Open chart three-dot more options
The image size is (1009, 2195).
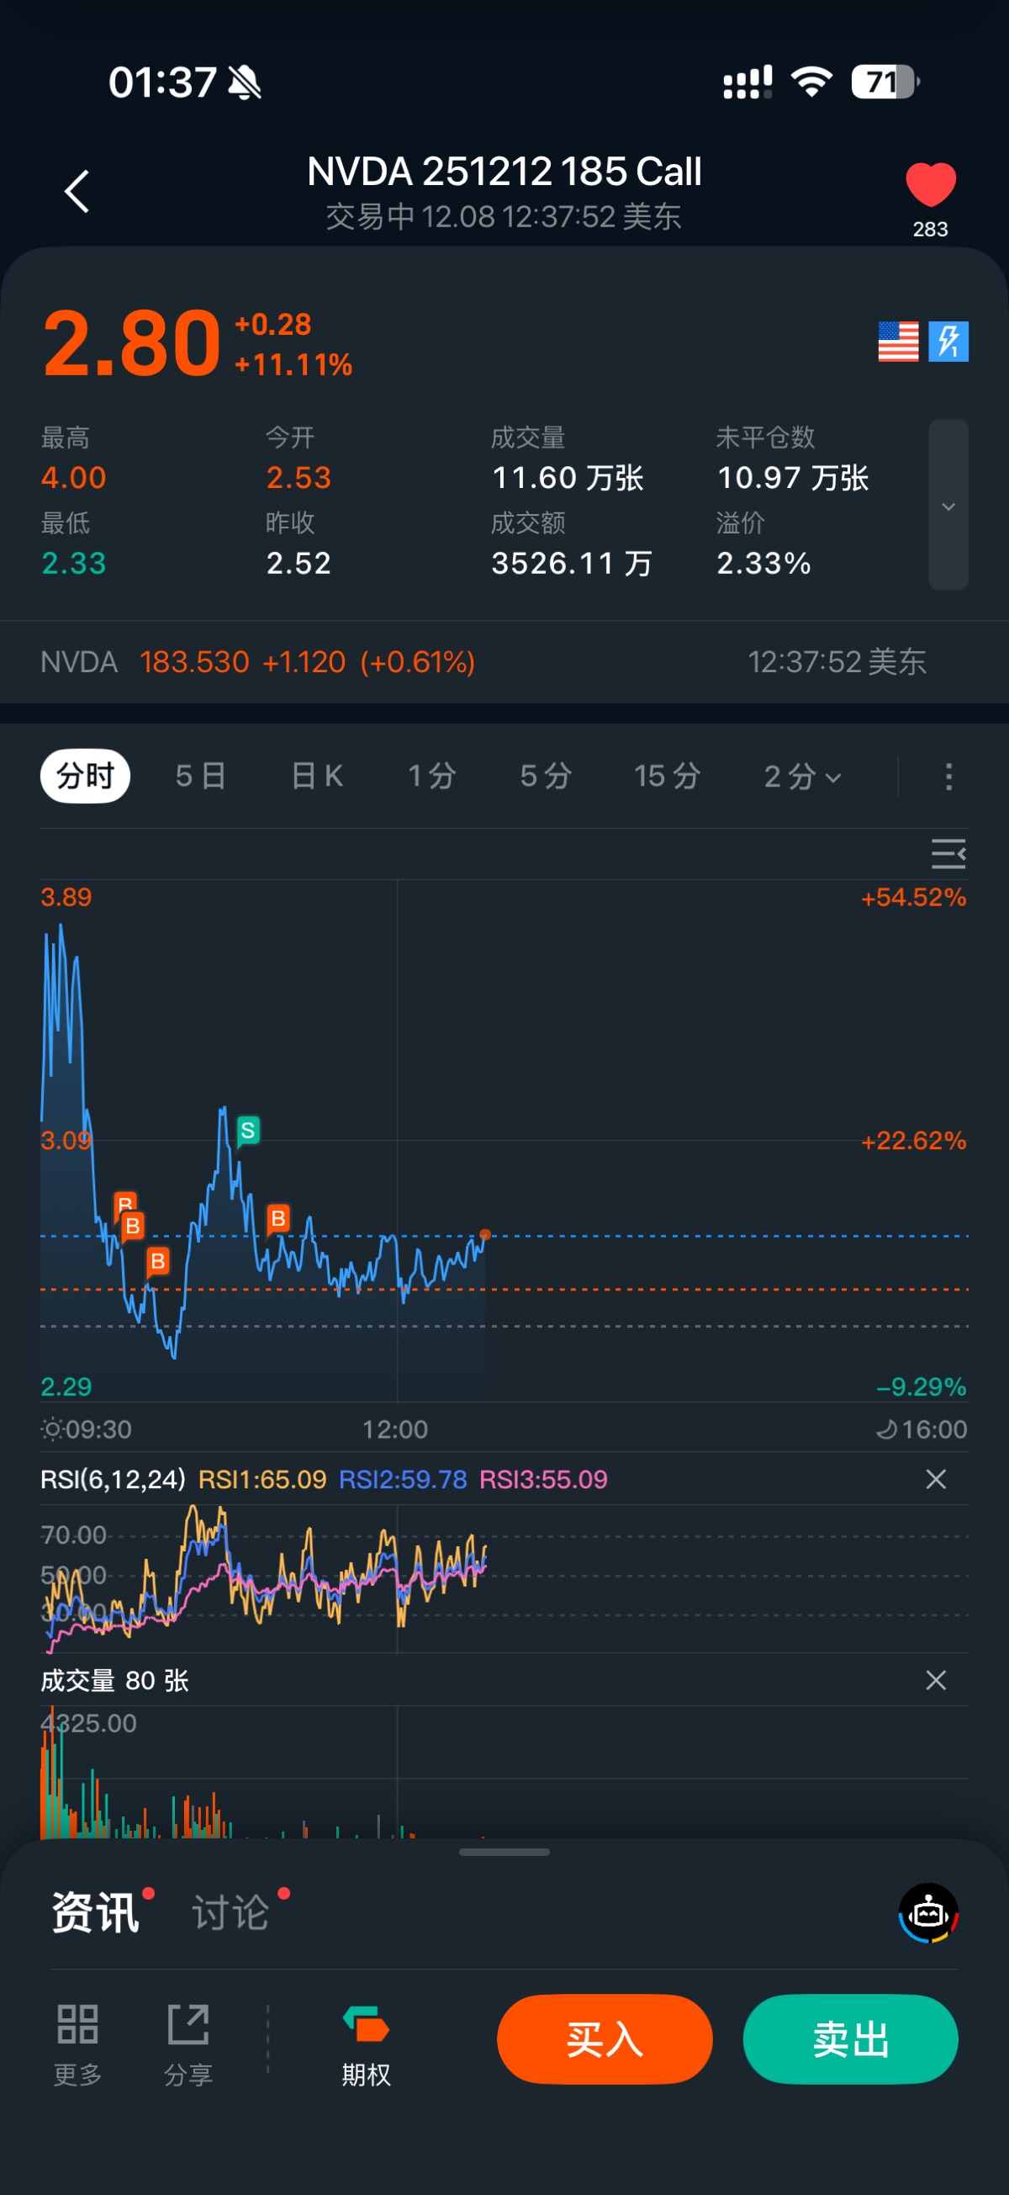(948, 777)
